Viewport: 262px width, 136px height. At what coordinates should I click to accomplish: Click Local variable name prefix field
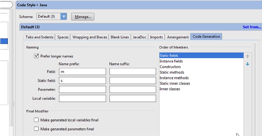coord(82,99)
